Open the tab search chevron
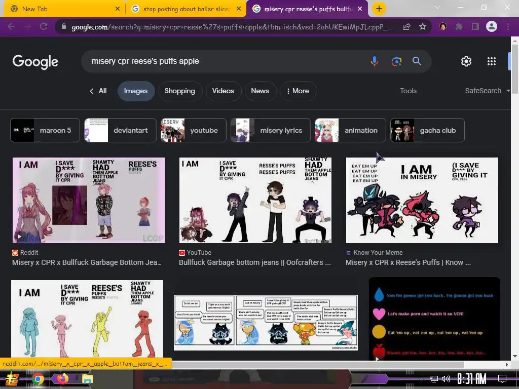The width and height of the screenshot is (519, 389). tap(437, 7)
